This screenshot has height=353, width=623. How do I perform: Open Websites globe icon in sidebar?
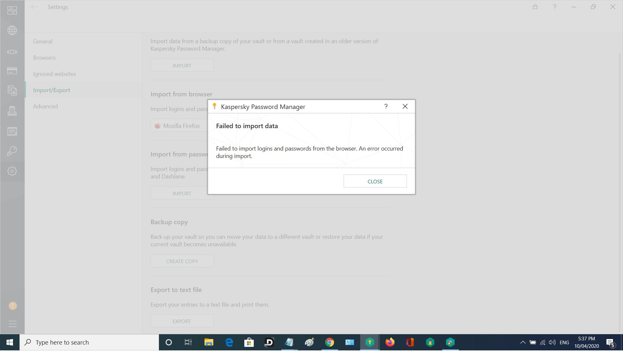click(x=12, y=30)
